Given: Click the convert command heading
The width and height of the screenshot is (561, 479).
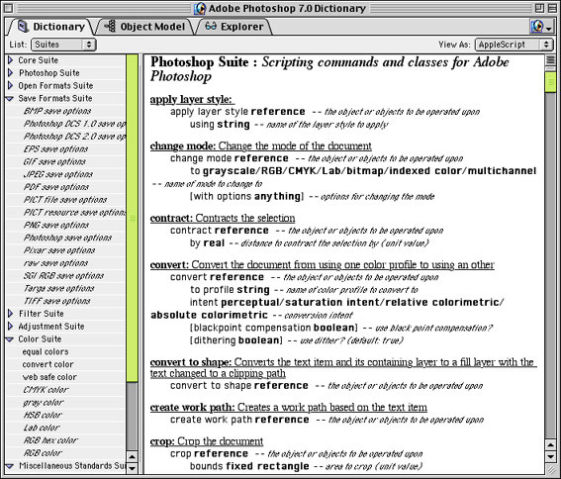Looking at the screenshot, I should click(x=323, y=264).
